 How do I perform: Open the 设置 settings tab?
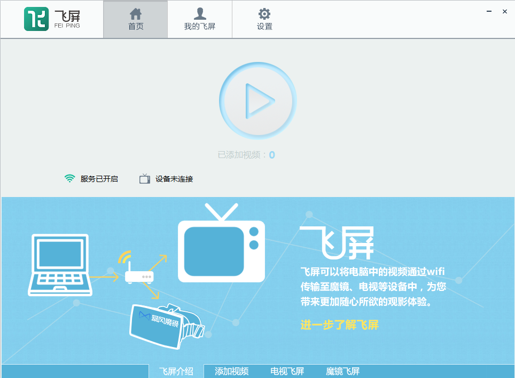[x=264, y=19]
